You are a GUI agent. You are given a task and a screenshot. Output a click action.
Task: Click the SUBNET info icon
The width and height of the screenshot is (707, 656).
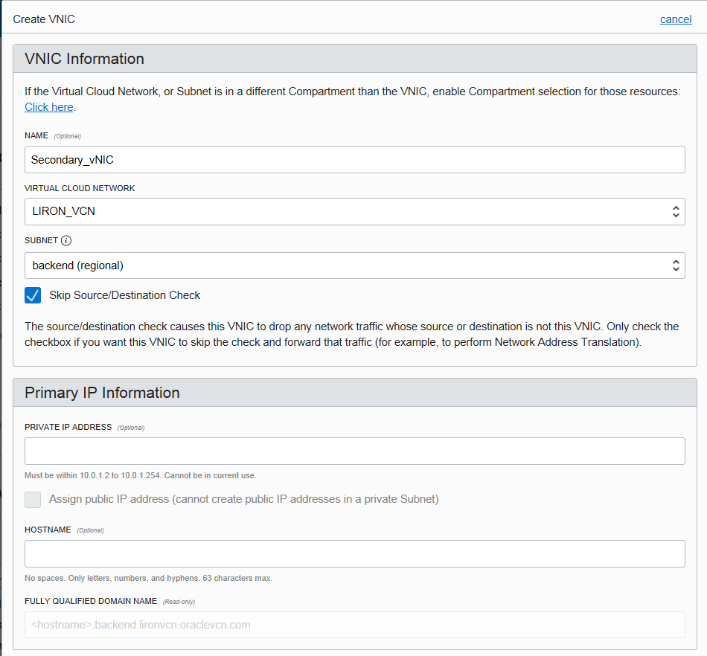click(x=66, y=240)
